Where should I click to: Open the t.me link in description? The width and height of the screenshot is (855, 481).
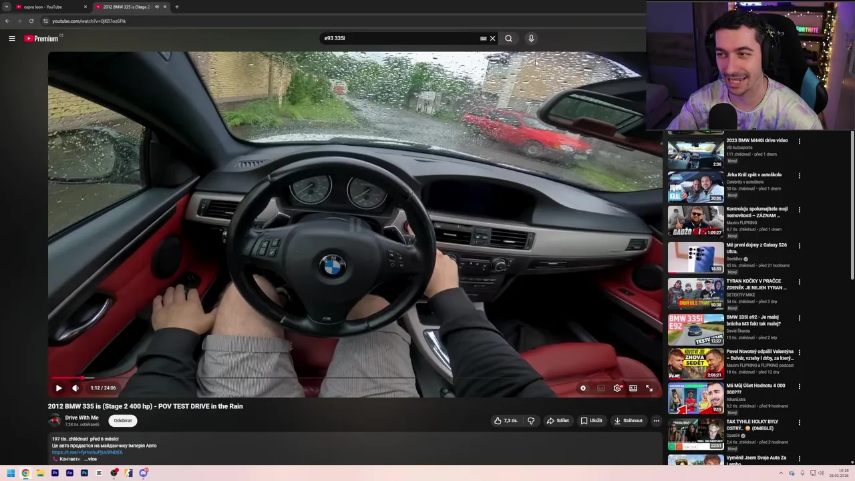pyautogui.click(x=88, y=452)
